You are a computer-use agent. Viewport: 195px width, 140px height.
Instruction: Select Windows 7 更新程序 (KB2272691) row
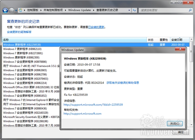31,53
